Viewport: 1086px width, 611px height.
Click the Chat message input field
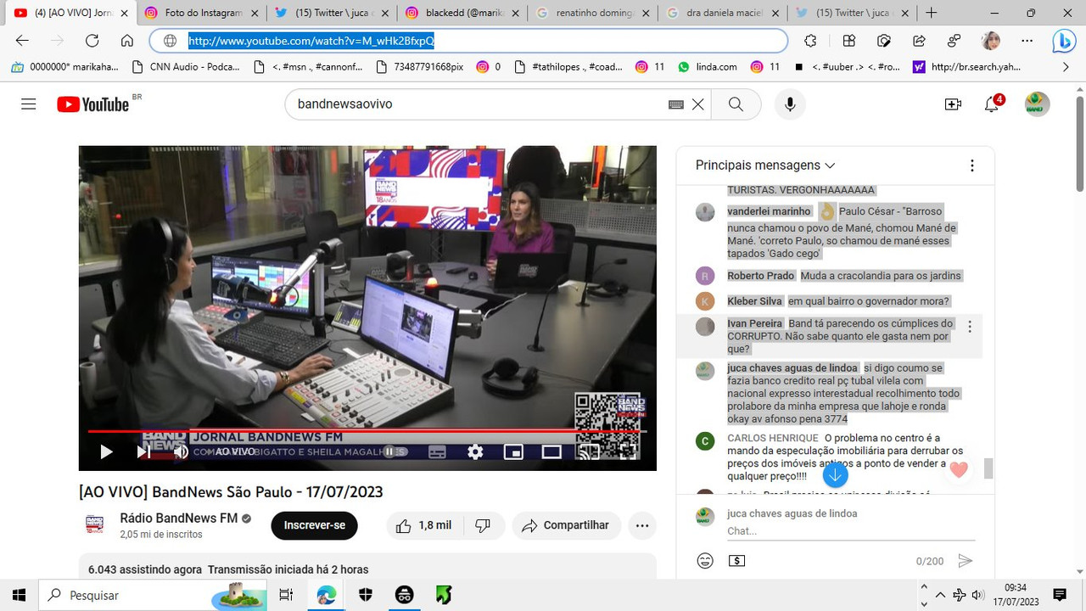pos(851,531)
